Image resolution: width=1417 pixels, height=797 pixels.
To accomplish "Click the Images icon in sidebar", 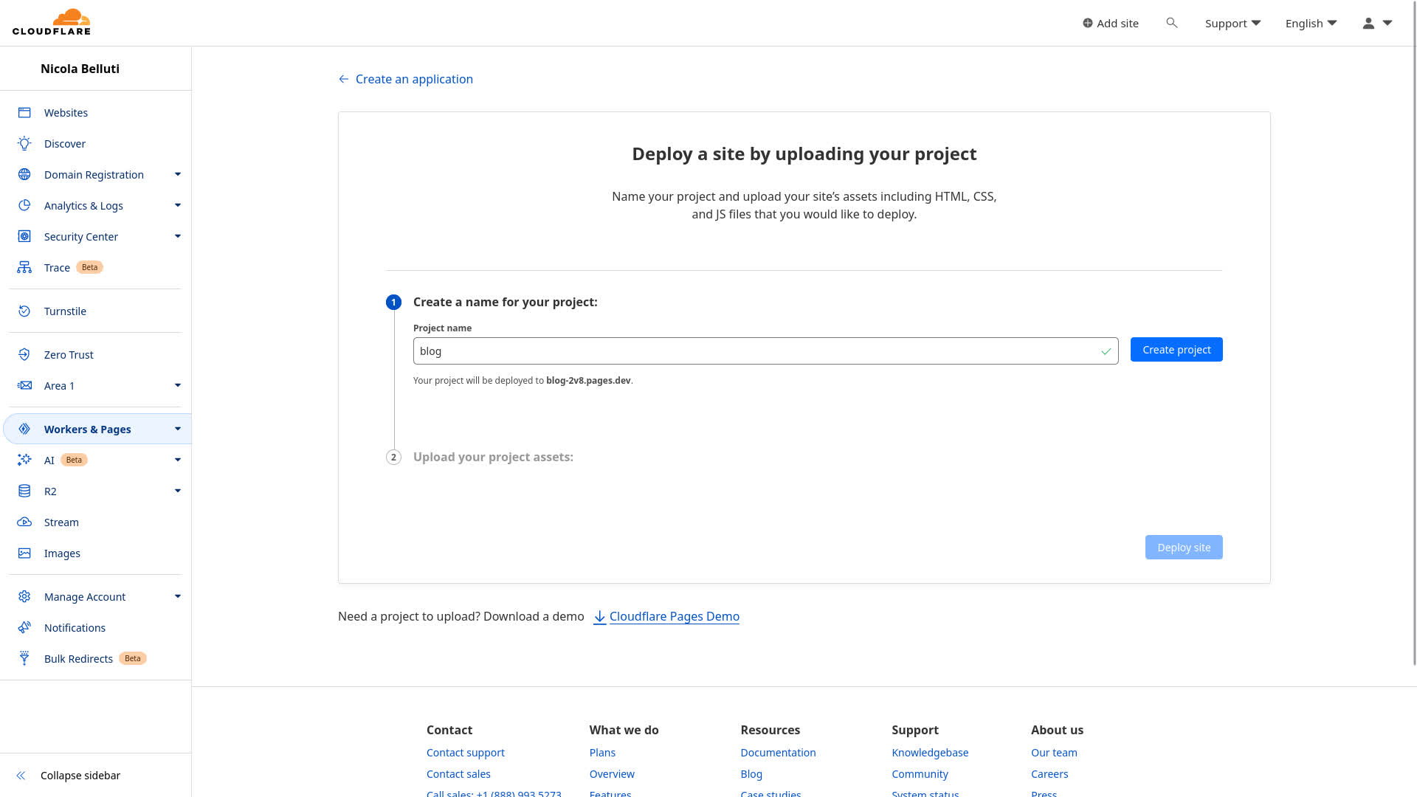I will tap(24, 553).
